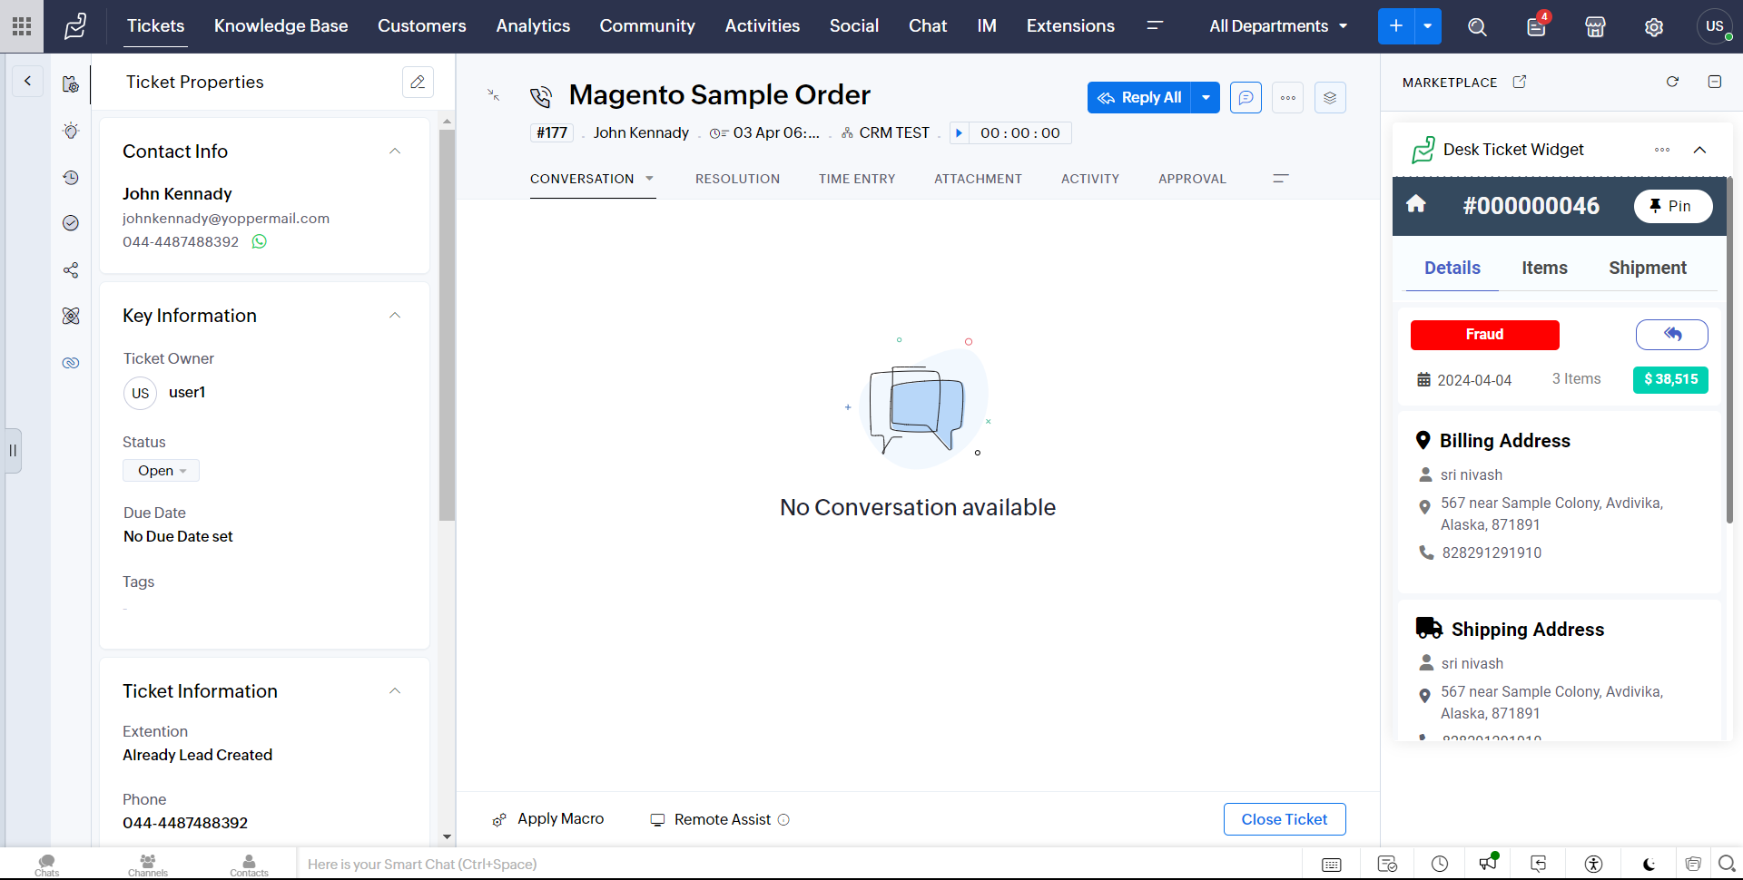Pin the order #000000046
1743x880 pixels.
(x=1672, y=206)
